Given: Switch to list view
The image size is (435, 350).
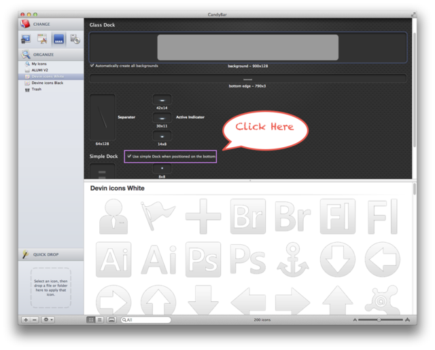Looking at the screenshot, I should (x=99, y=320).
